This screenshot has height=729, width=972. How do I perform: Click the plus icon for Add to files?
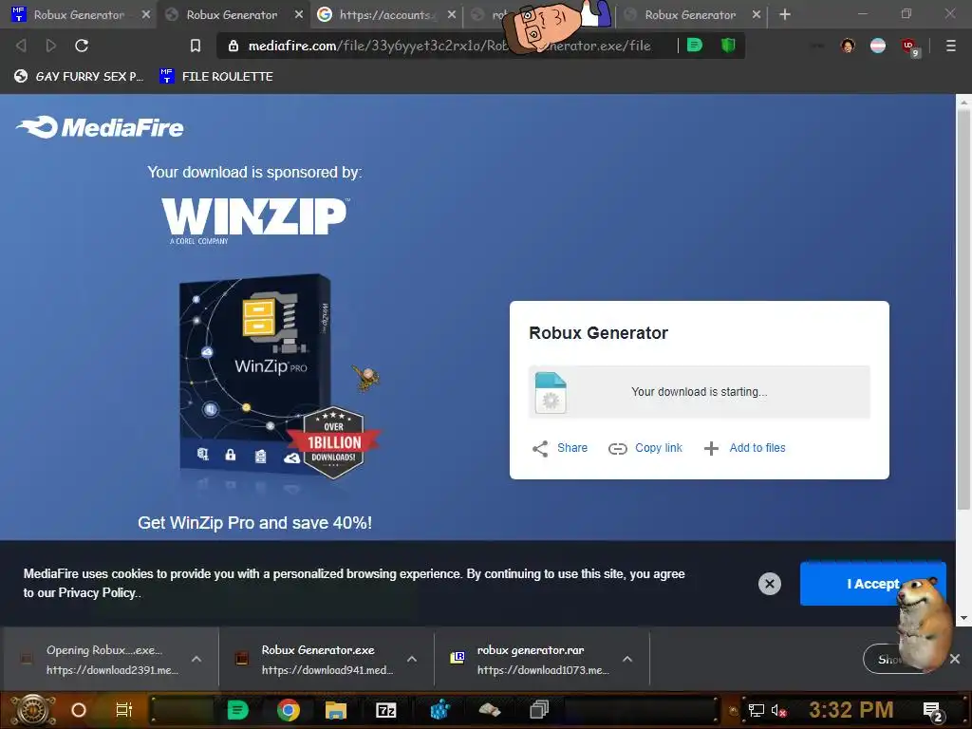(711, 448)
